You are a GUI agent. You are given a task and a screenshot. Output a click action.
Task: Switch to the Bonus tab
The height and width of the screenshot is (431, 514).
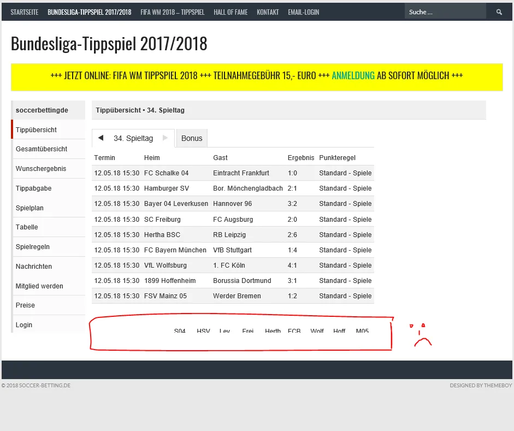192,138
